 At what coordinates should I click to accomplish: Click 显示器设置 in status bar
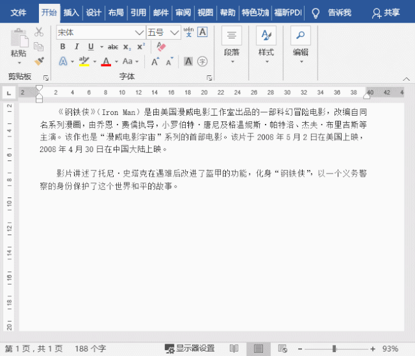[190, 349]
